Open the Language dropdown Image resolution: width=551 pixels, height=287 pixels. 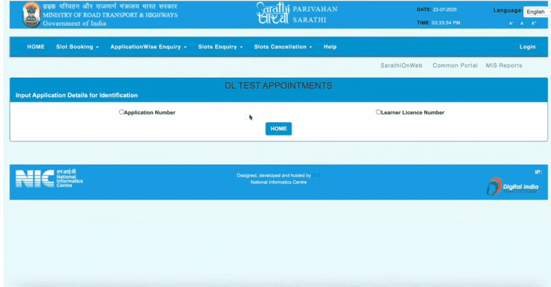point(536,12)
